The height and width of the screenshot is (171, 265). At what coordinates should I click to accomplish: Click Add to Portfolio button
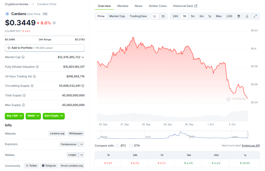tap(45, 48)
